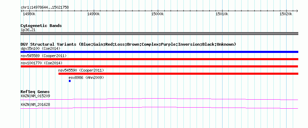Click the red nsv1001770 variant bar
This screenshot has width=308, height=128.
point(159,66)
